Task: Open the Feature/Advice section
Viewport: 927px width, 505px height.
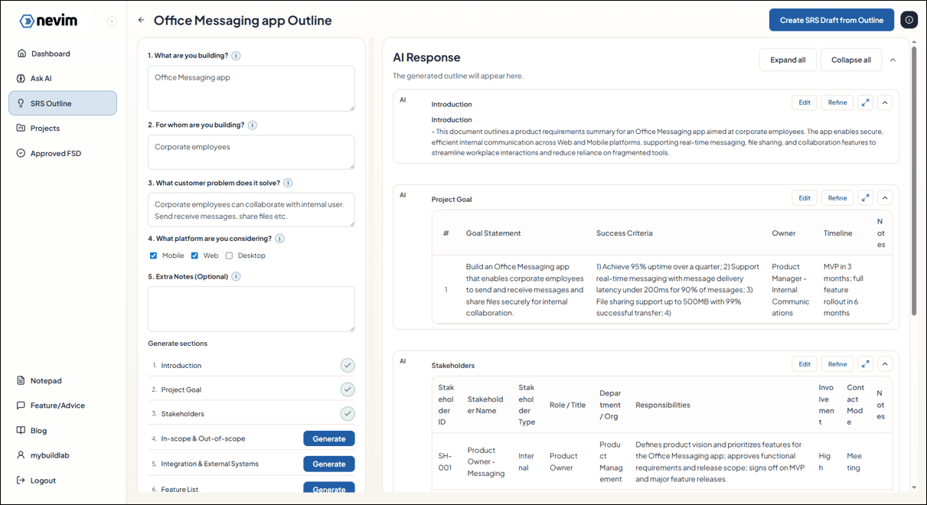Action: click(56, 406)
